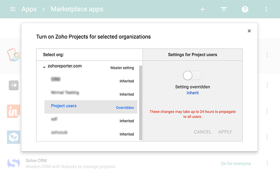The width and height of the screenshot is (280, 179).
Task: Select the blurred org unit above Project users
Action: (x=65, y=92)
